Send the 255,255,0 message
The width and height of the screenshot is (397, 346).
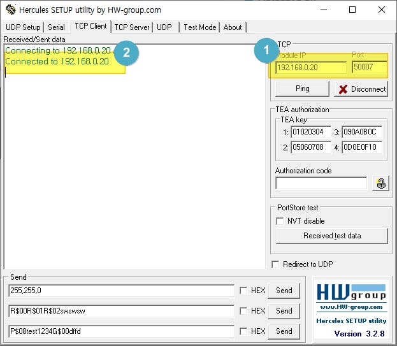284,291
